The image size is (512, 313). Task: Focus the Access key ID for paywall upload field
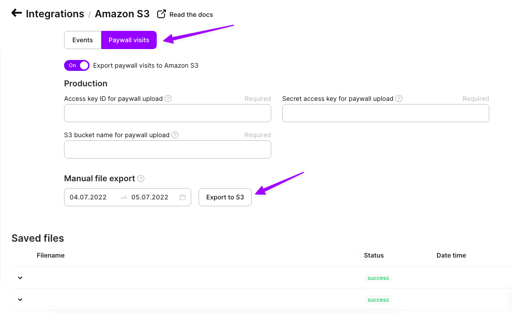(x=168, y=113)
